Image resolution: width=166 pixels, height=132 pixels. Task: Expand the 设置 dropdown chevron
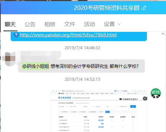(x=119, y=24)
